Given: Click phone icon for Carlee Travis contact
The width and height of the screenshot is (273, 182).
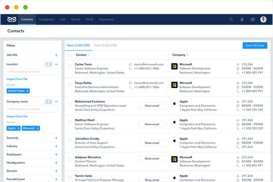Looking at the screenshot, I should click(130, 69).
